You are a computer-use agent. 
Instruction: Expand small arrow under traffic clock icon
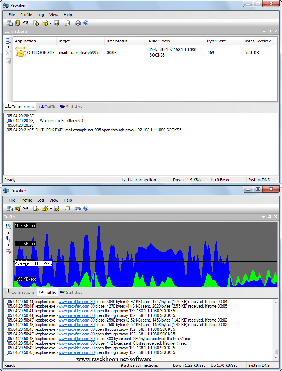(9, 232)
